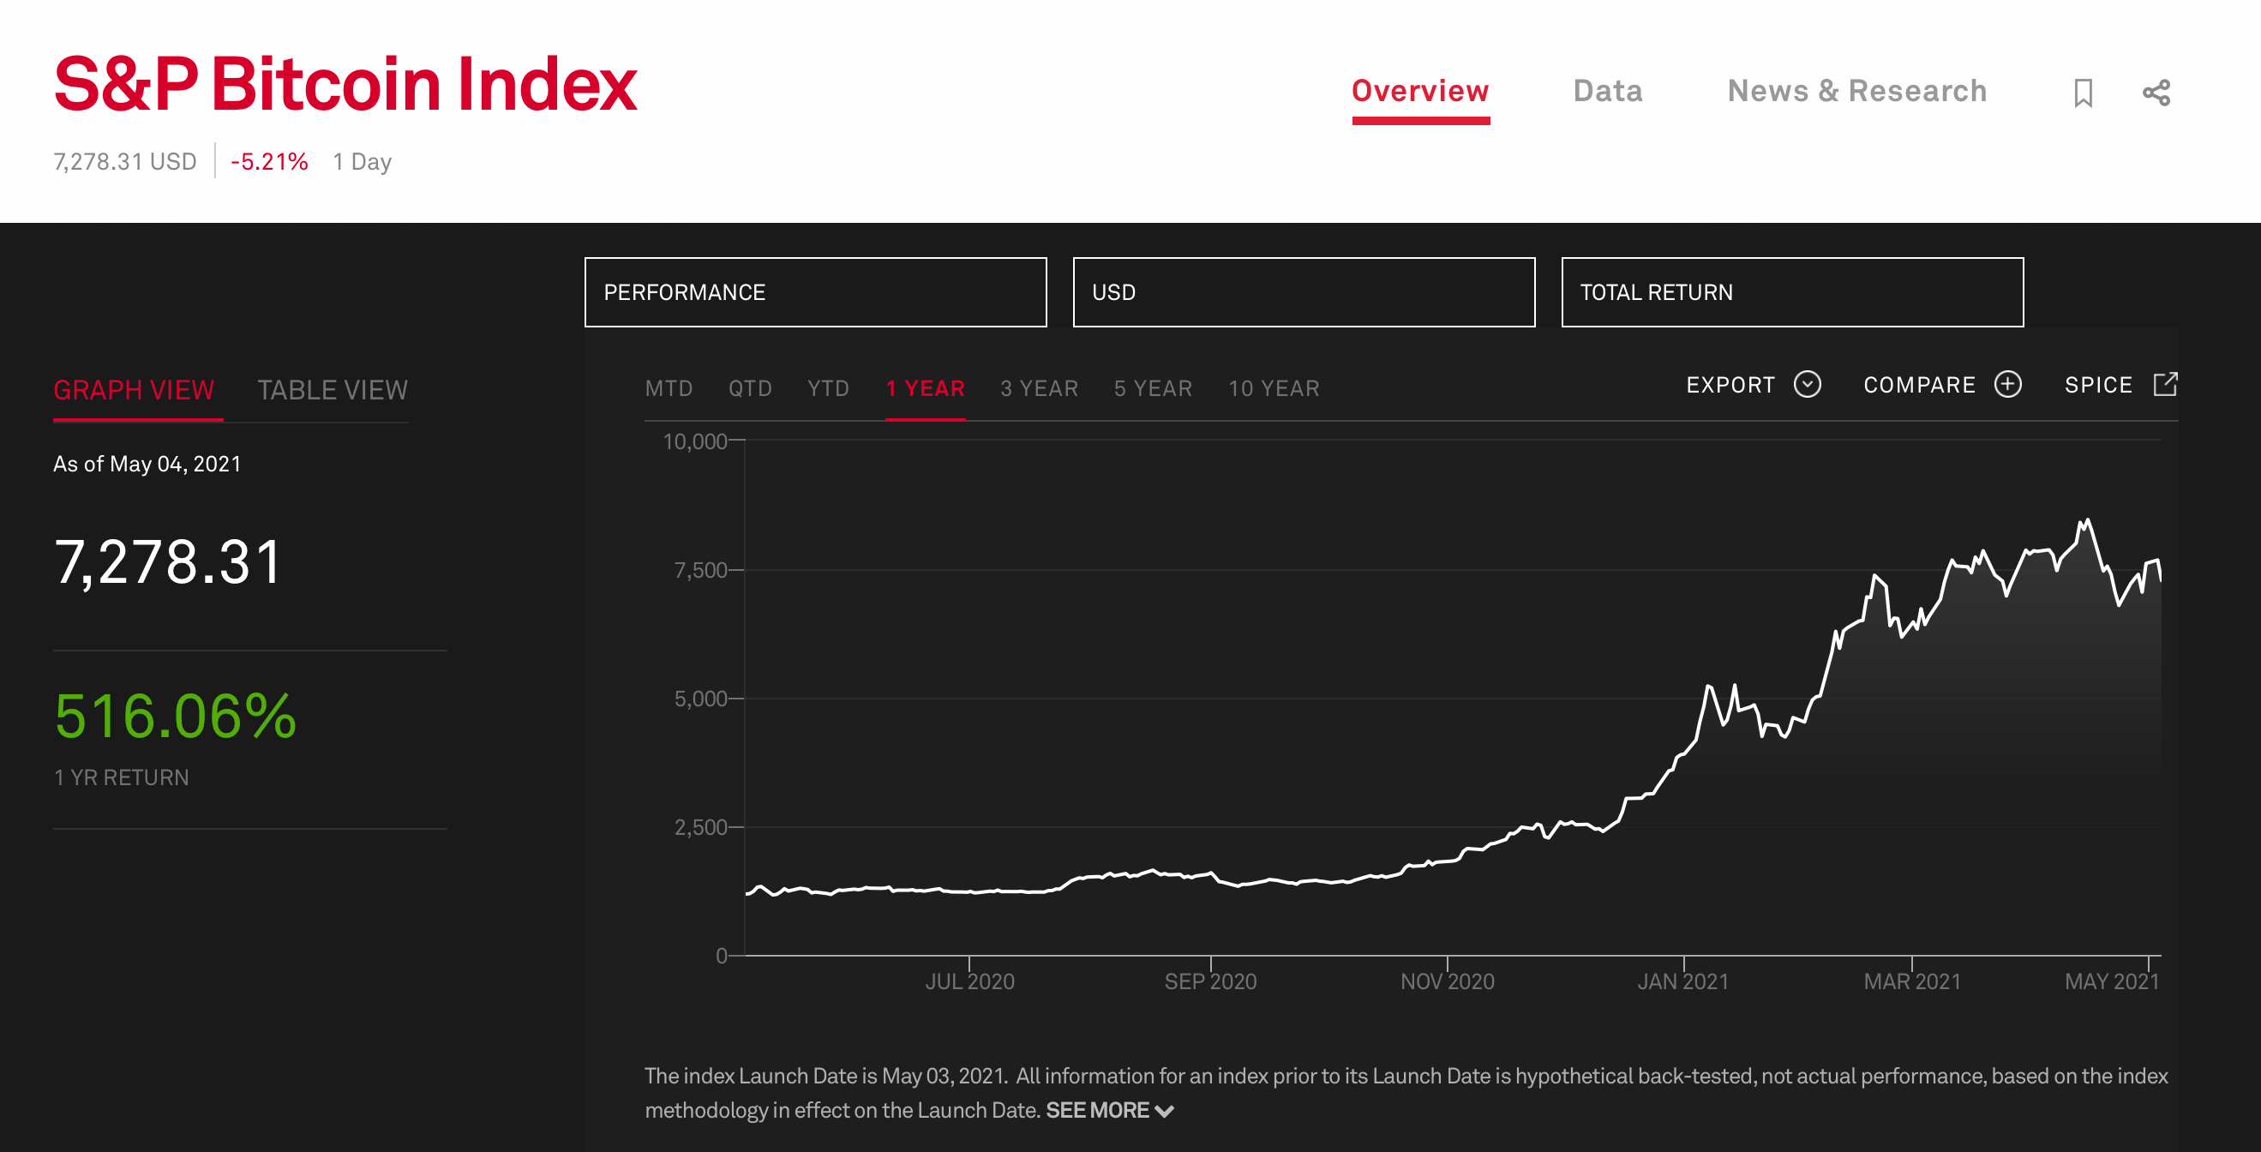Open the PERFORMANCE dropdown
Screen dimensions: 2261x1152
pos(815,292)
